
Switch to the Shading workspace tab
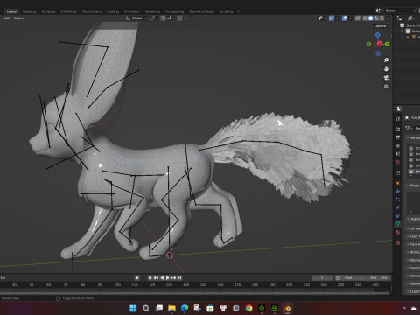click(x=113, y=11)
